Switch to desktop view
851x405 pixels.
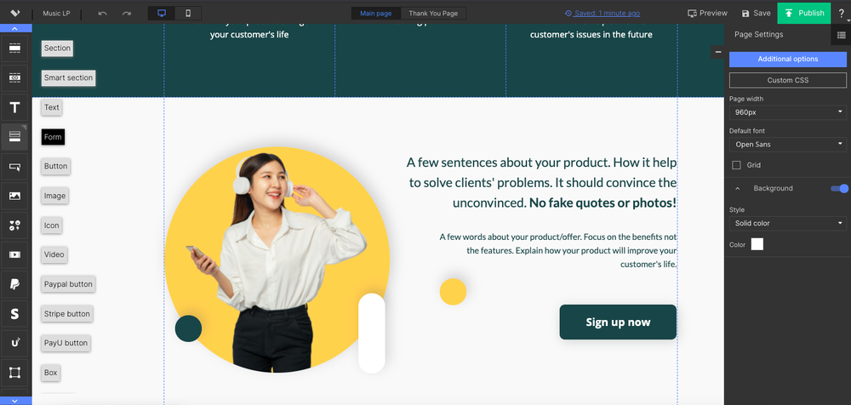click(x=161, y=13)
